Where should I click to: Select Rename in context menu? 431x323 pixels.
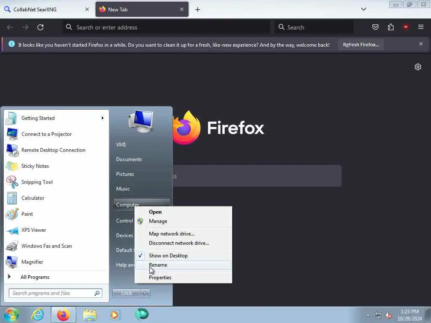[184, 265]
